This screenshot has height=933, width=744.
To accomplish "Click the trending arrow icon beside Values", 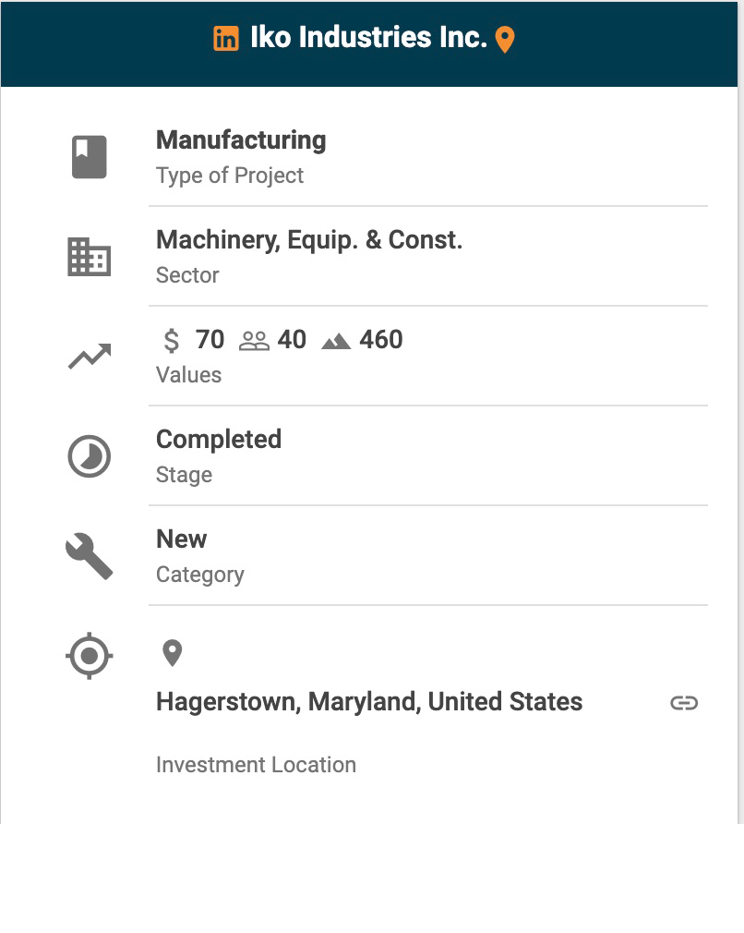I will pyautogui.click(x=90, y=357).
